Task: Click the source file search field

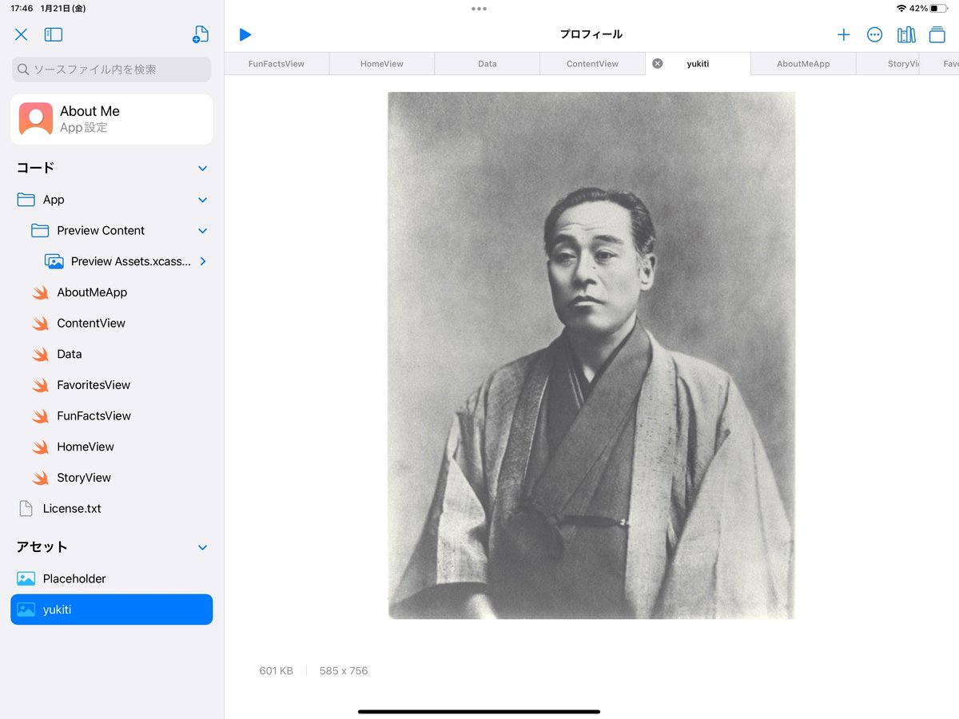Action: [112, 70]
